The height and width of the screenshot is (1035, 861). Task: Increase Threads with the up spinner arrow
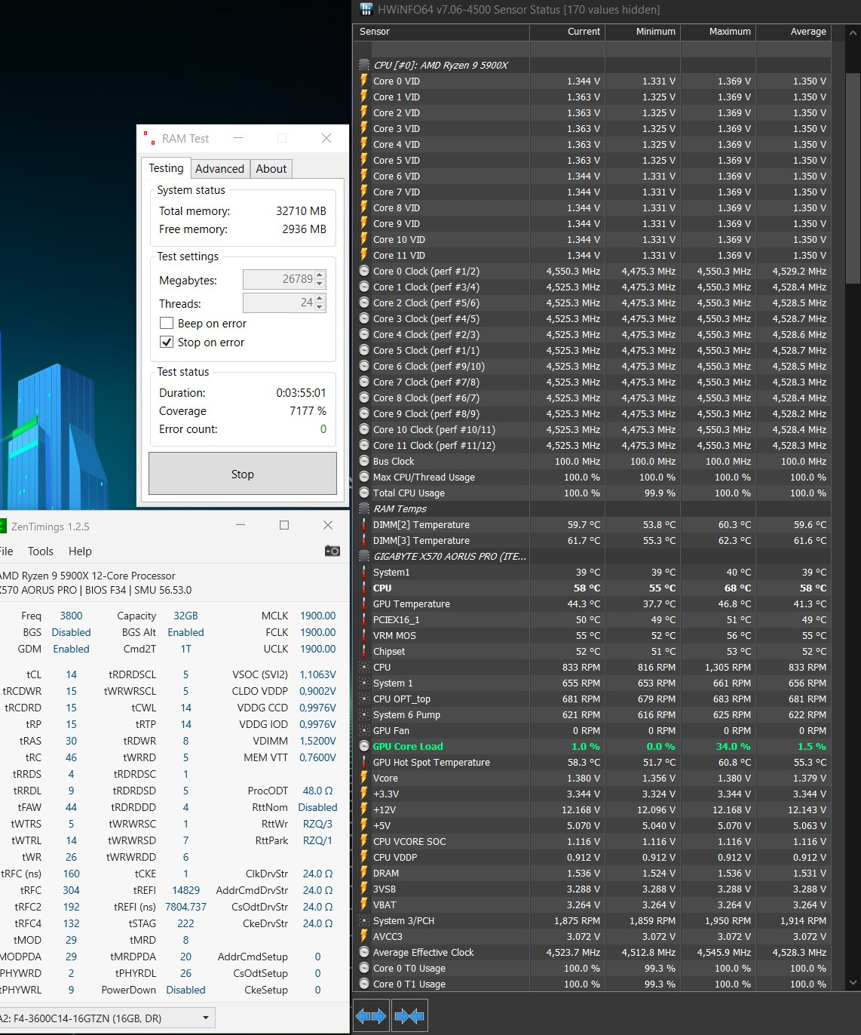[x=320, y=299]
